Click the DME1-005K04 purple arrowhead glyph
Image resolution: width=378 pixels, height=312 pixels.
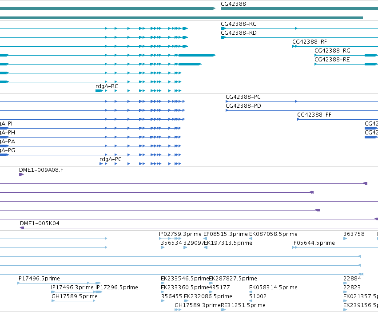(x=22, y=228)
